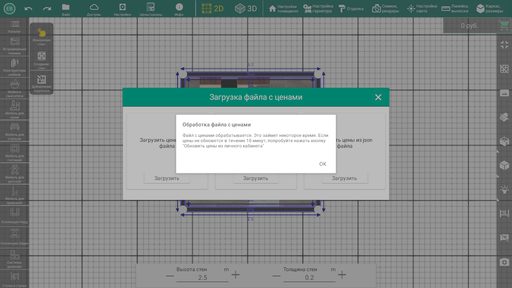Viewport: 512px width, 288px height.
Task: Select the Создание стен tool
Action: click(42, 61)
